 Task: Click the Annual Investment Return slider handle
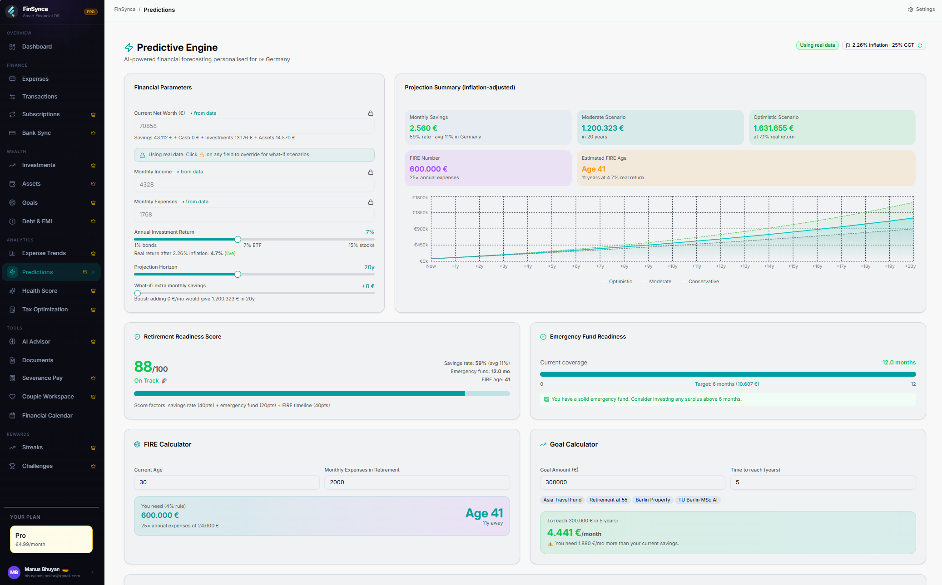[238, 239]
